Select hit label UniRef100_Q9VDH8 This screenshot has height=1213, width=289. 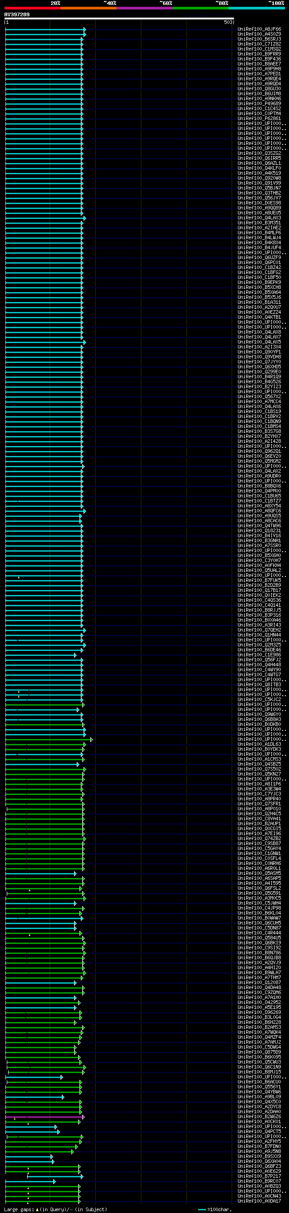259,357
